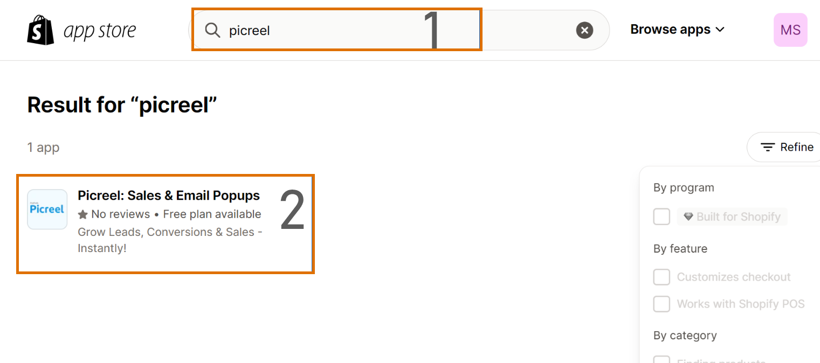Clear the search with the X icon
The width and height of the screenshot is (820, 363).
click(584, 30)
